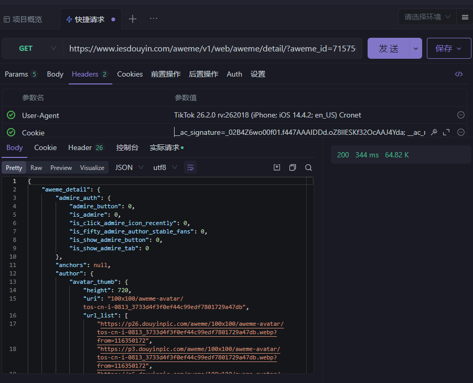Click the generate code </> icon
Screen dimensions: 473x383
459,74
